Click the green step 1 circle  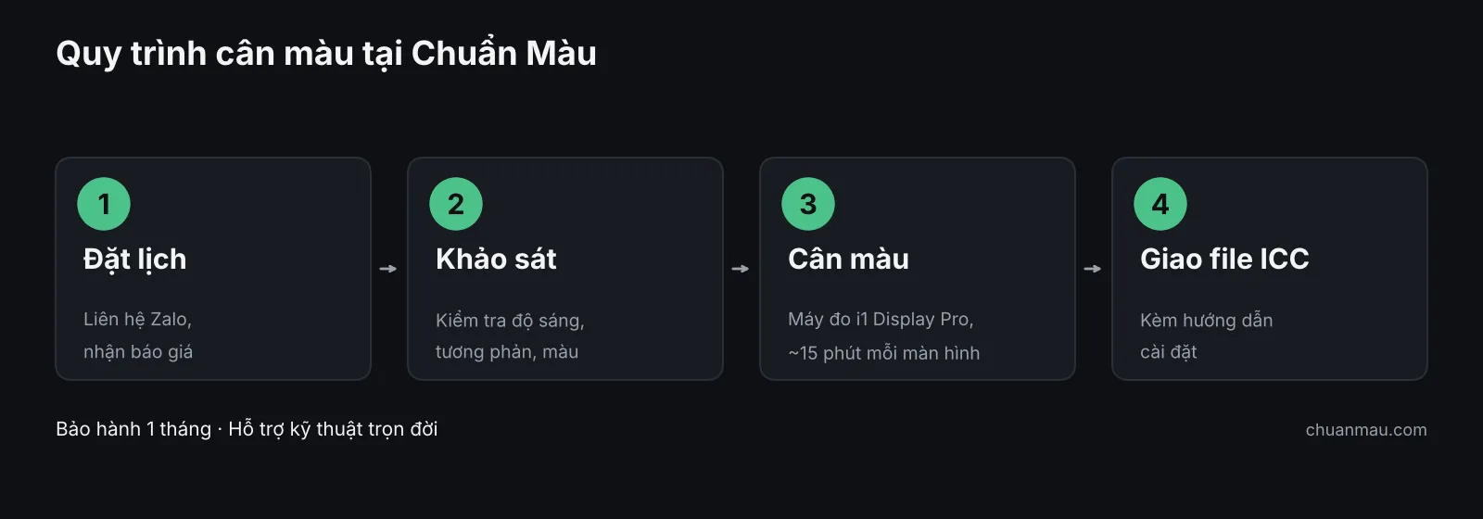tap(104, 204)
